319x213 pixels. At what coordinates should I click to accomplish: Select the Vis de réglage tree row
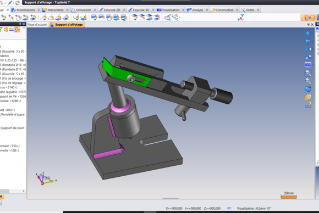point(13,83)
